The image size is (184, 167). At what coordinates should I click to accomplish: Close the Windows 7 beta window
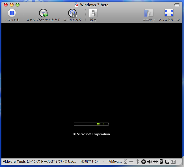[6, 5]
